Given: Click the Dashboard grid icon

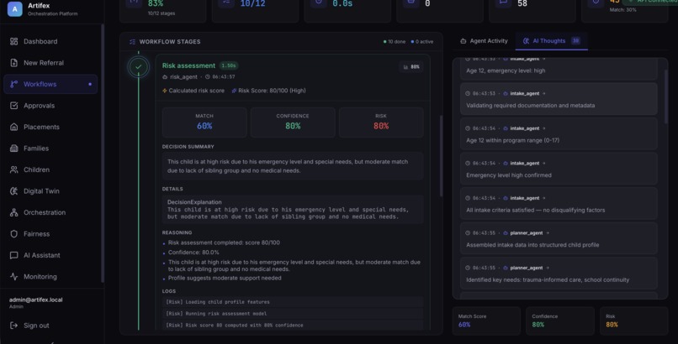Looking at the screenshot, I should click(x=13, y=41).
